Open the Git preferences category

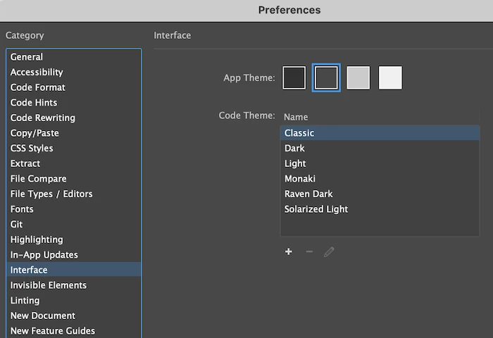click(x=17, y=225)
